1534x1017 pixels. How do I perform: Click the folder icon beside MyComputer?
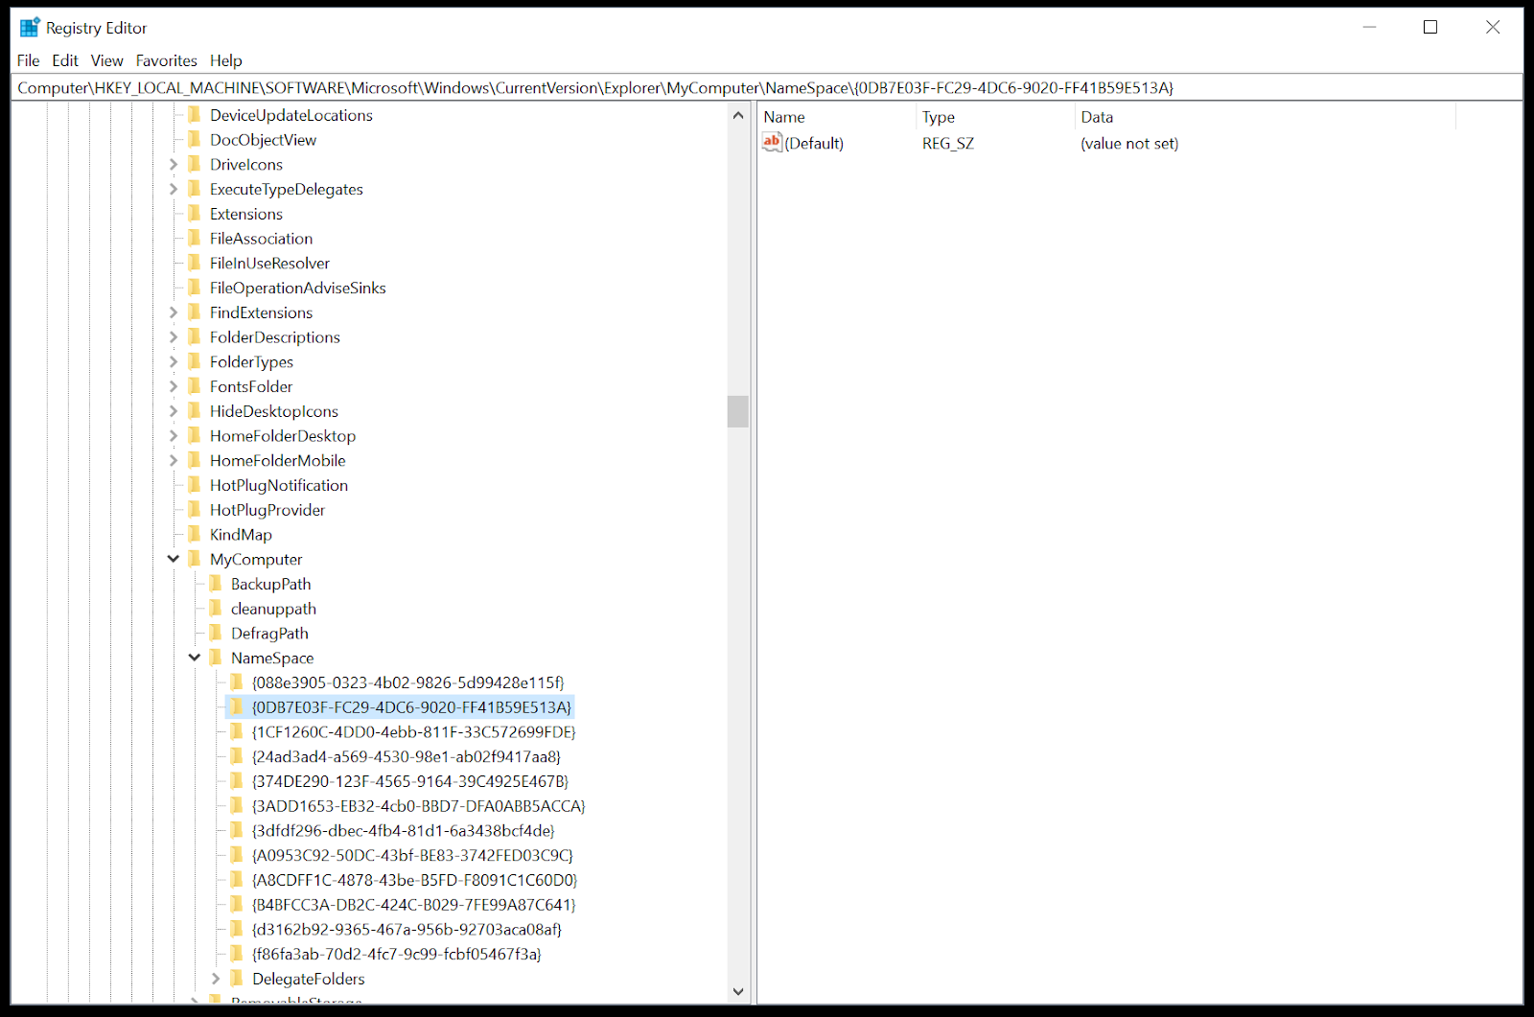coord(195,559)
